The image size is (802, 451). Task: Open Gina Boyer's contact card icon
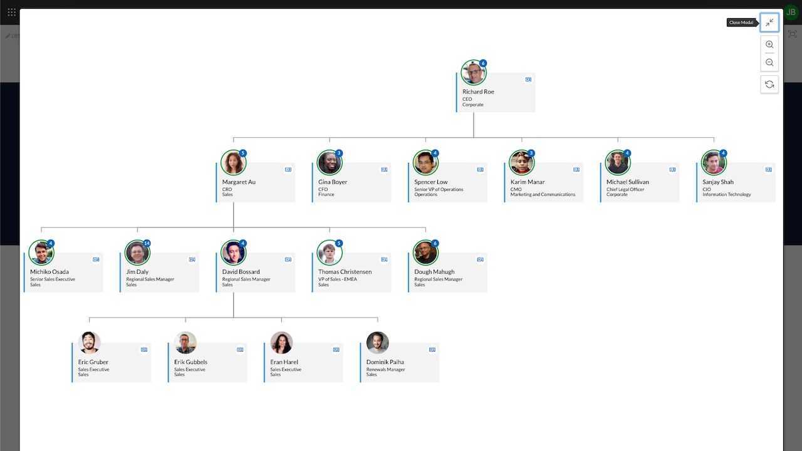(x=384, y=170)
